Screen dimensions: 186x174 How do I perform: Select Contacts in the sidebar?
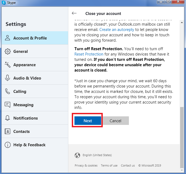pos(35,131)
